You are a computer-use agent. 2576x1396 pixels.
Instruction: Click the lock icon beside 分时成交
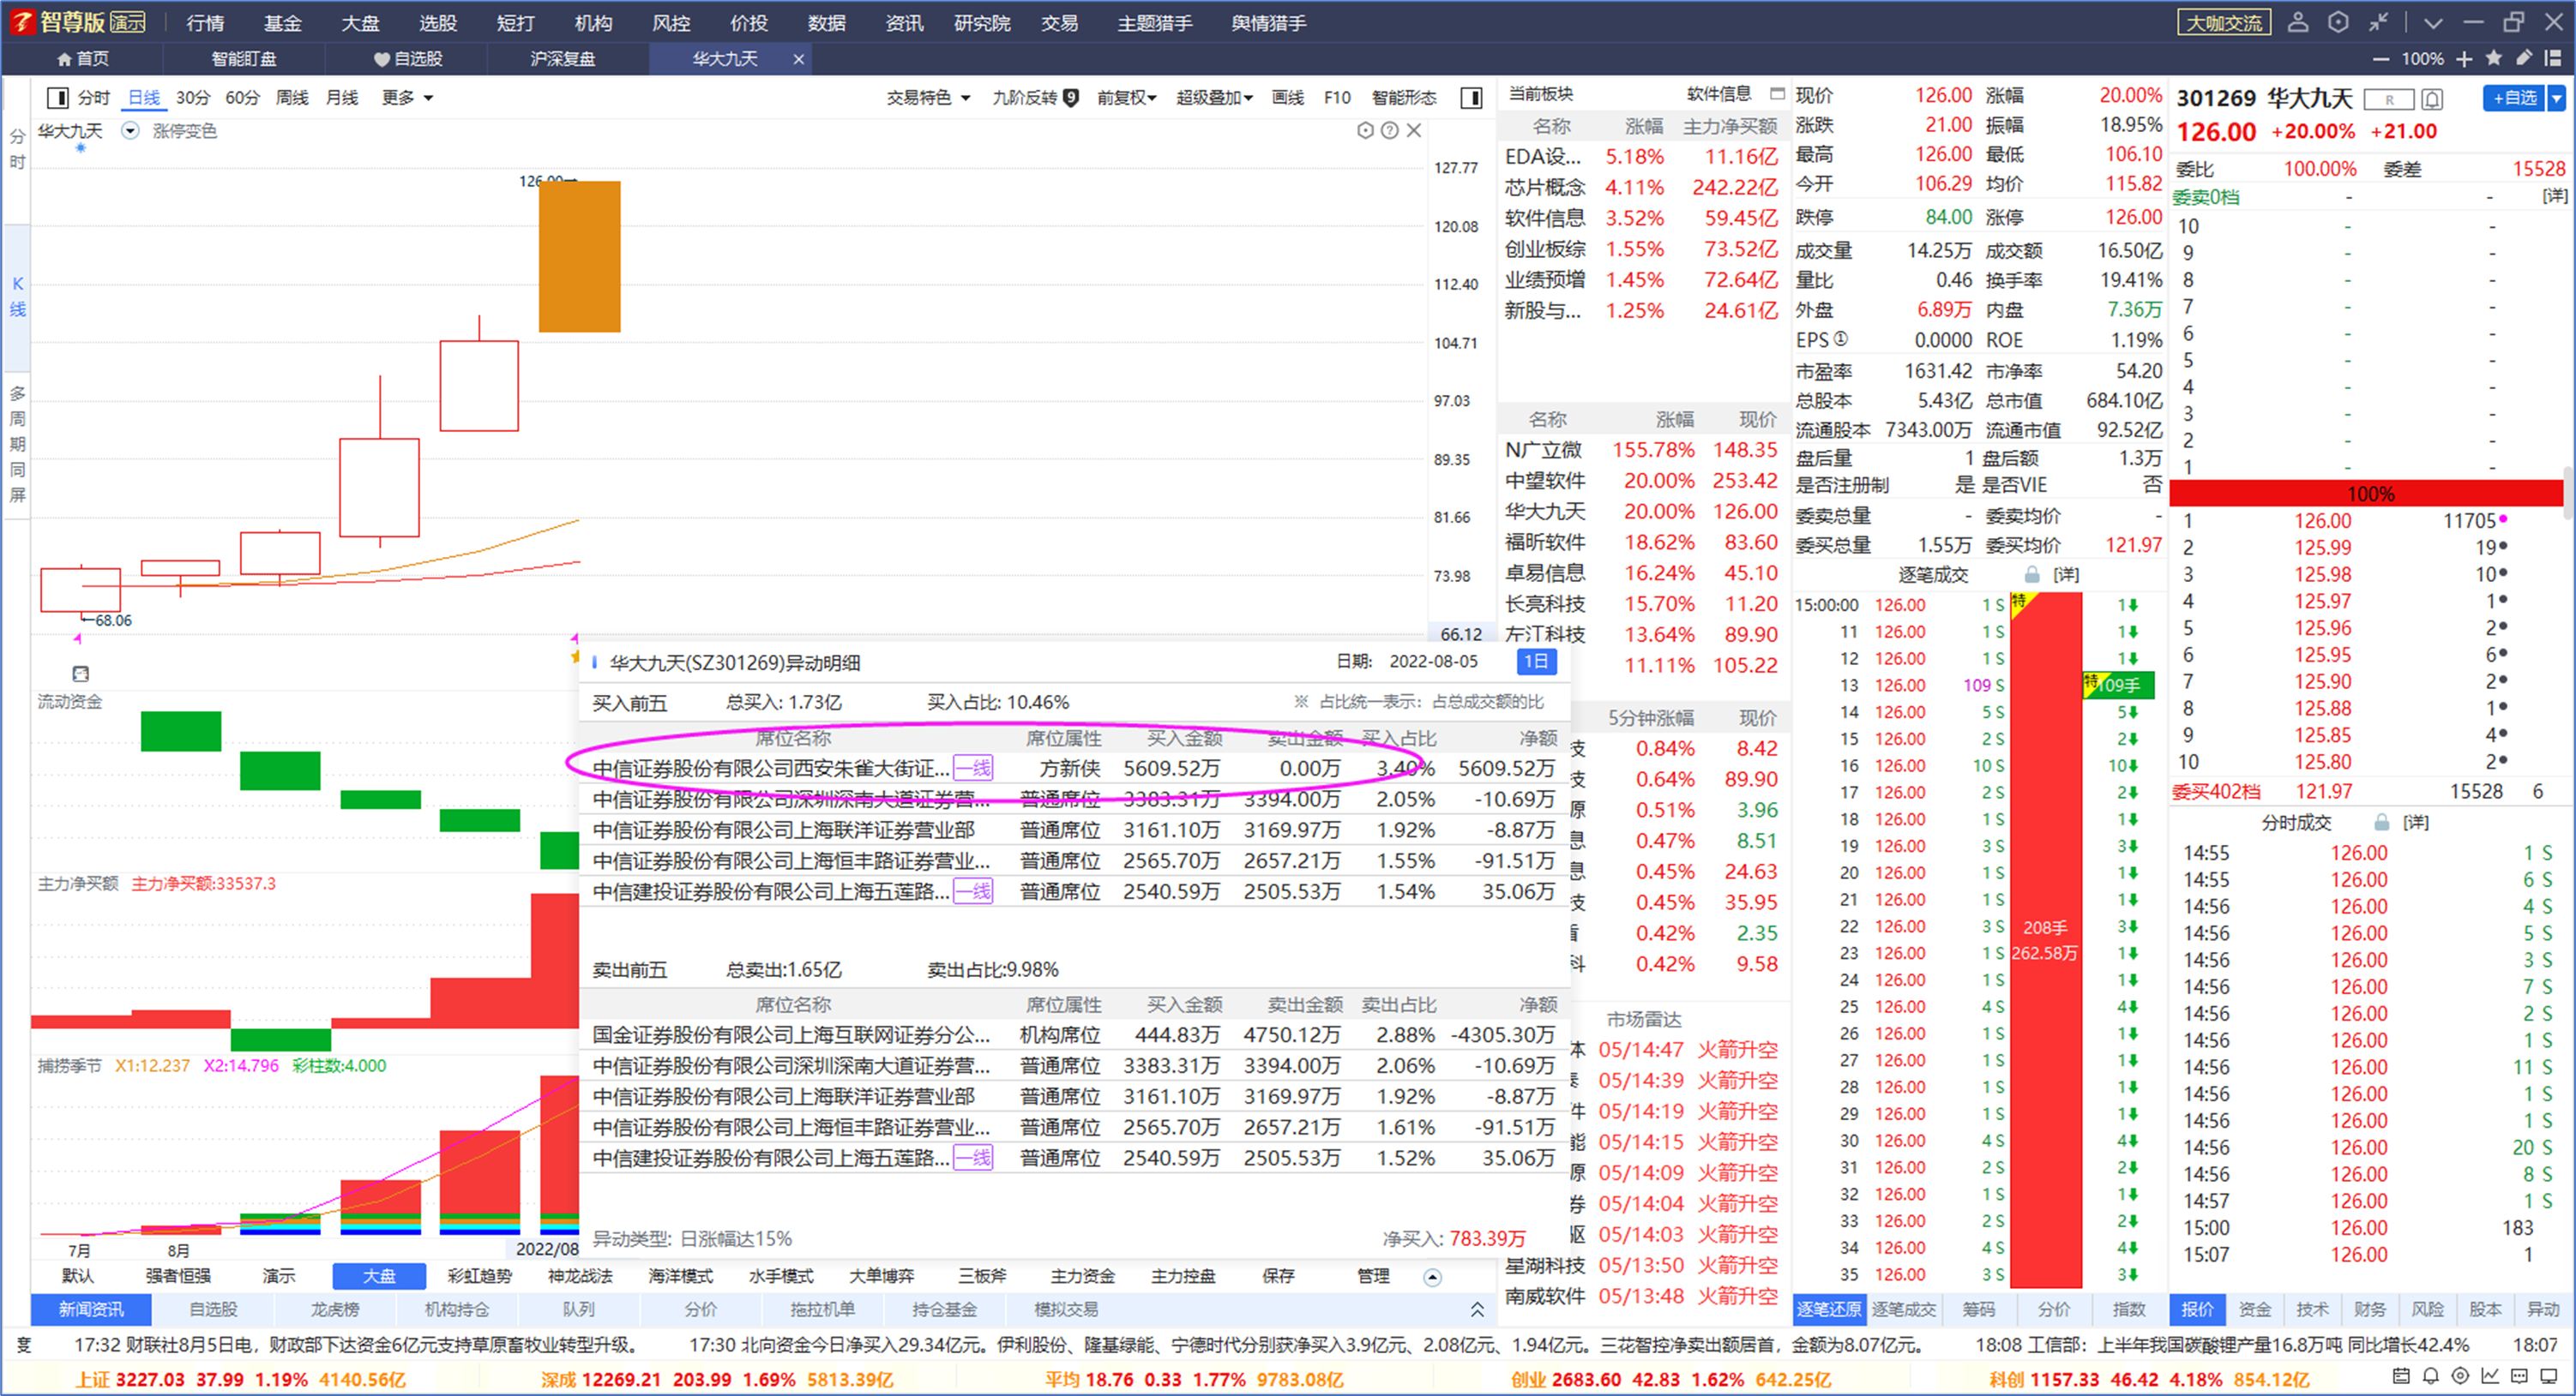coord(2382,822)
